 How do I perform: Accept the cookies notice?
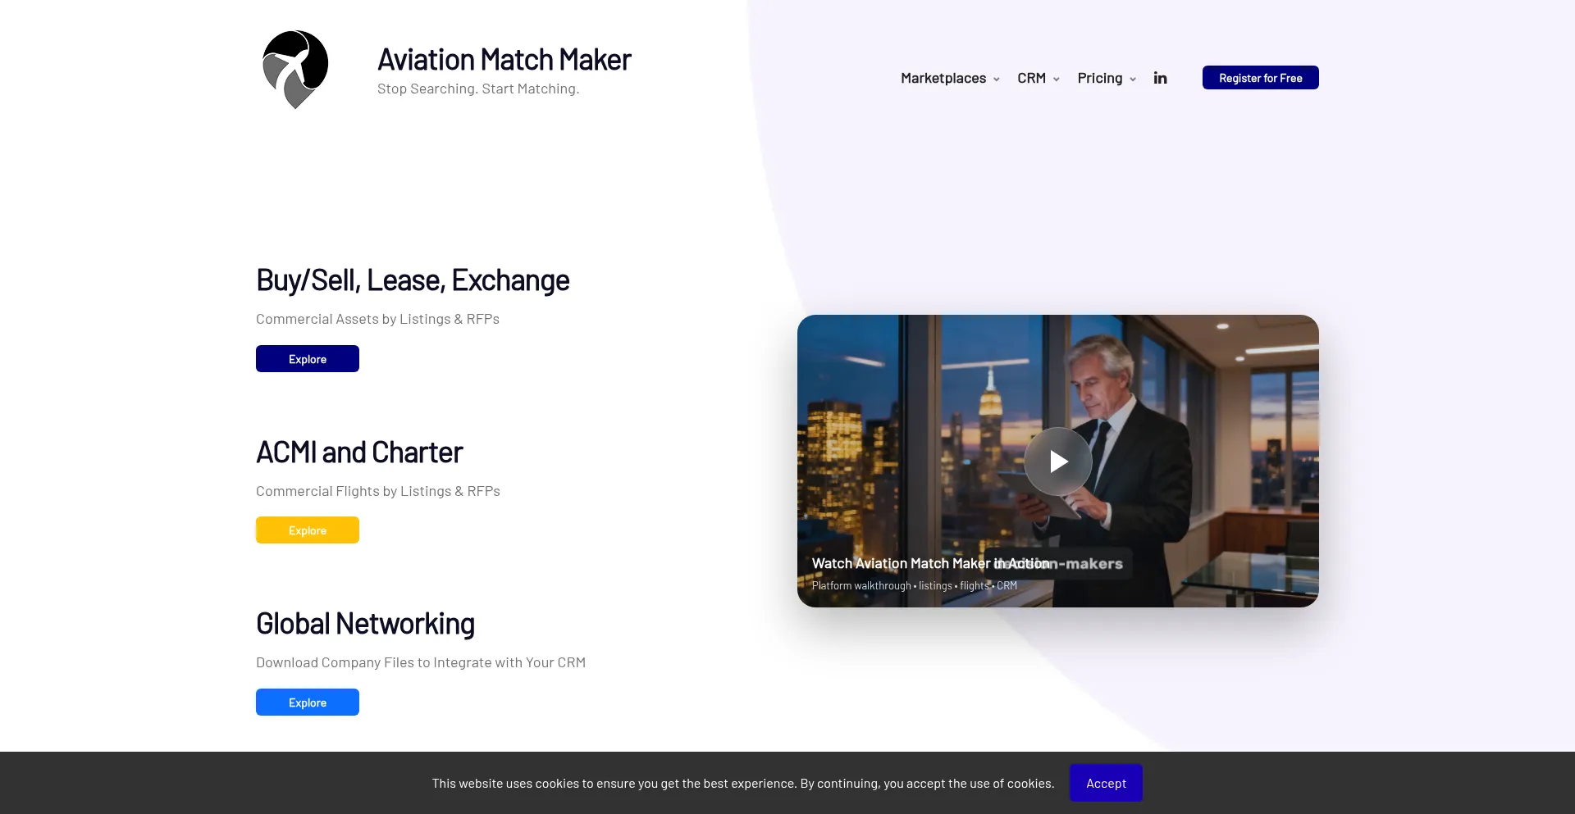point(1106,783)
